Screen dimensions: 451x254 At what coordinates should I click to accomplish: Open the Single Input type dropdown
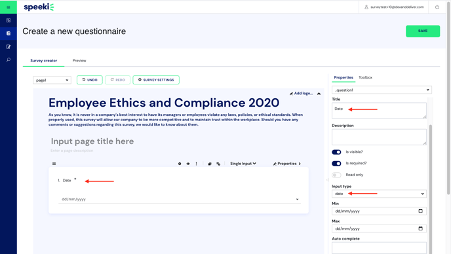point(243,164)
